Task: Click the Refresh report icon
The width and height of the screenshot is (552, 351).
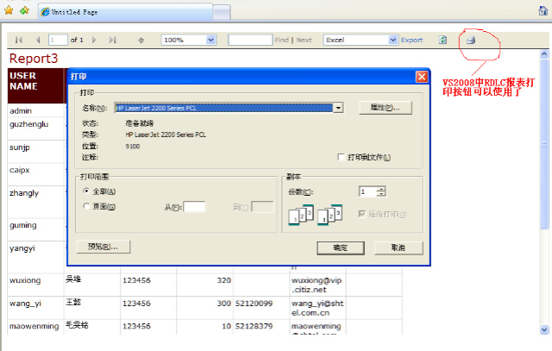Action: pyautogui.click(x=442, y=40)
